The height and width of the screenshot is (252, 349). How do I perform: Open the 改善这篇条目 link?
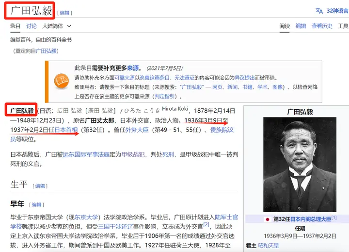click(x=154, y=78)
